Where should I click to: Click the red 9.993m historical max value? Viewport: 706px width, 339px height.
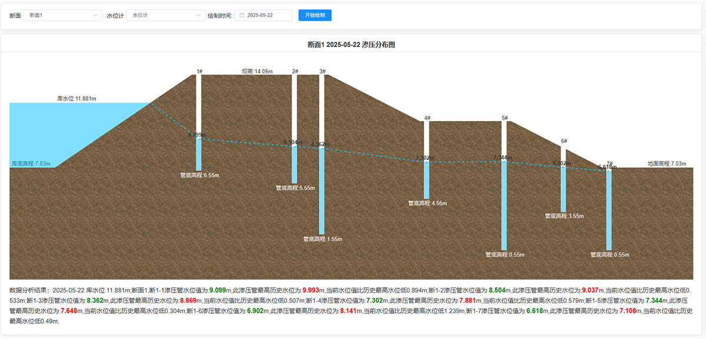pos(314,290)
